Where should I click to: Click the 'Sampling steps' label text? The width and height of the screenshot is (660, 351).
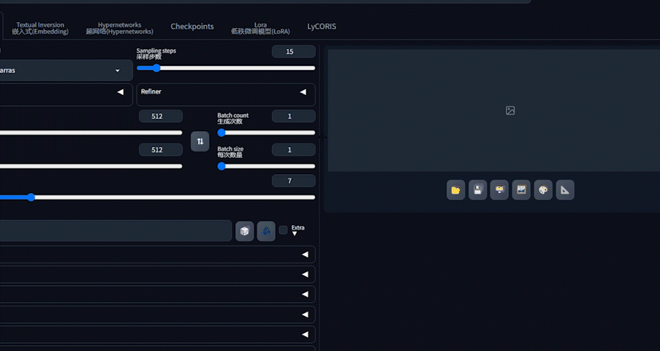156,50
